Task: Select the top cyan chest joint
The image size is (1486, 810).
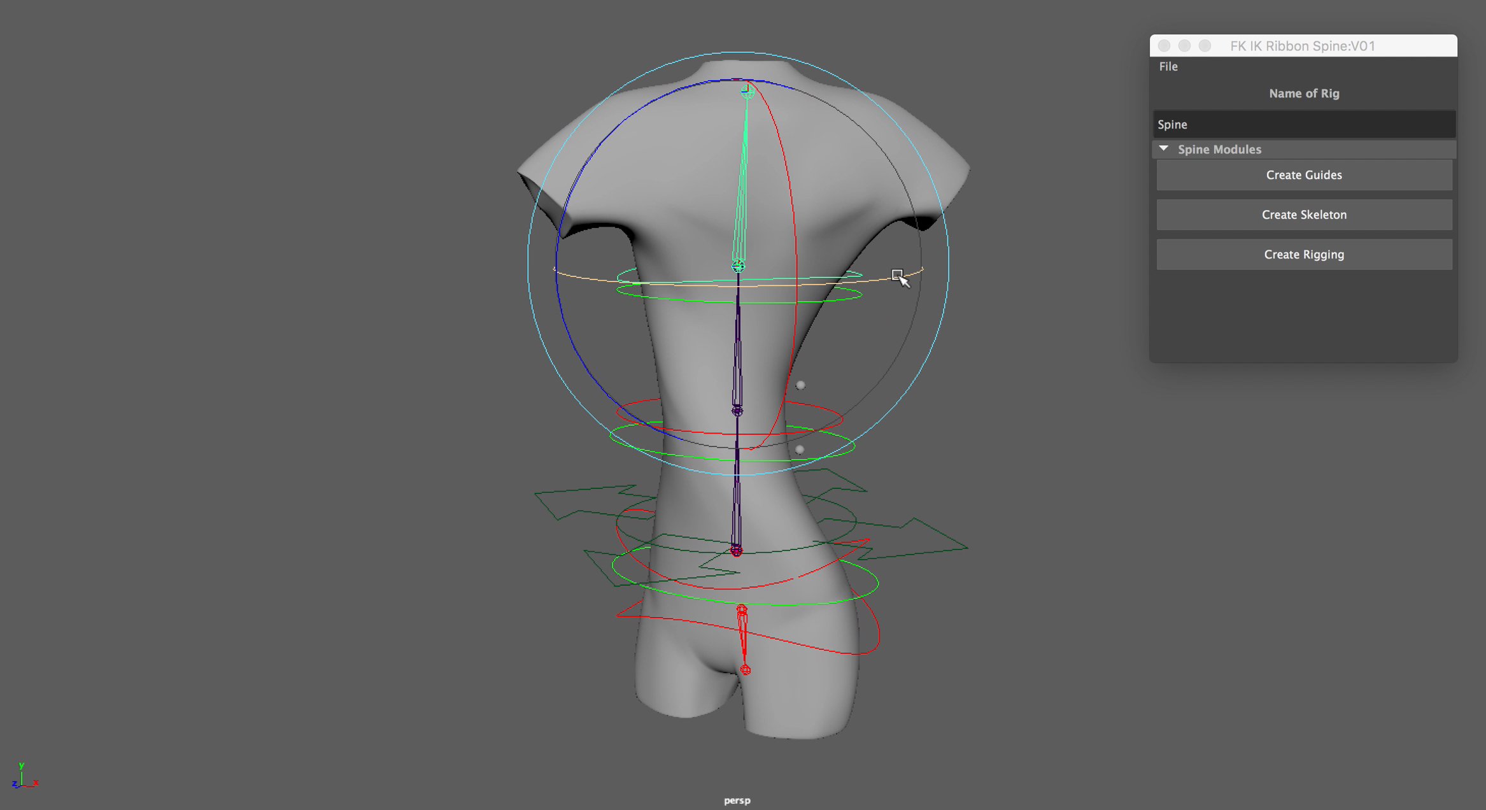Action: pyautogui.click(x=747, y=92)
